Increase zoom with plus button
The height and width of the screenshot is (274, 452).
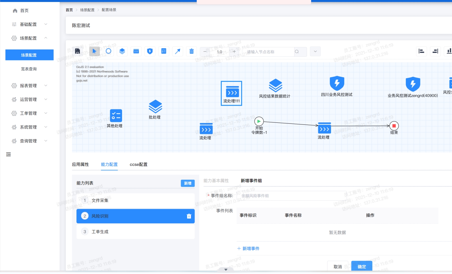[x=234, y=52]
